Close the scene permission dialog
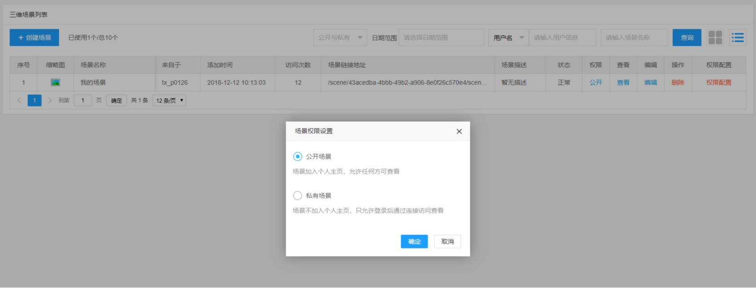The height and width of the screenshot is (288, 756). (459, 132)
